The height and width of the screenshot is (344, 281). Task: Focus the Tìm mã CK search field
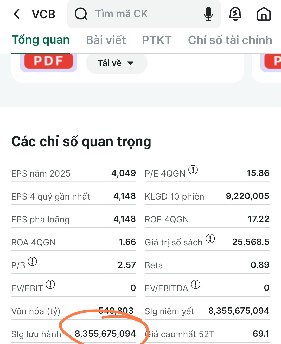[x=146, y=14]
